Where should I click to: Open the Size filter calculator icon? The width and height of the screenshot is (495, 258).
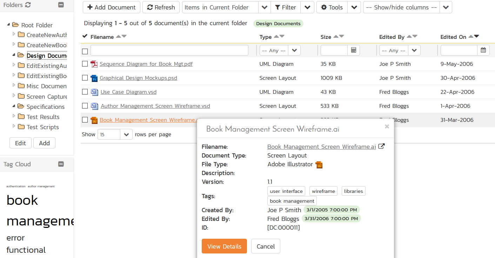point(354,50)
